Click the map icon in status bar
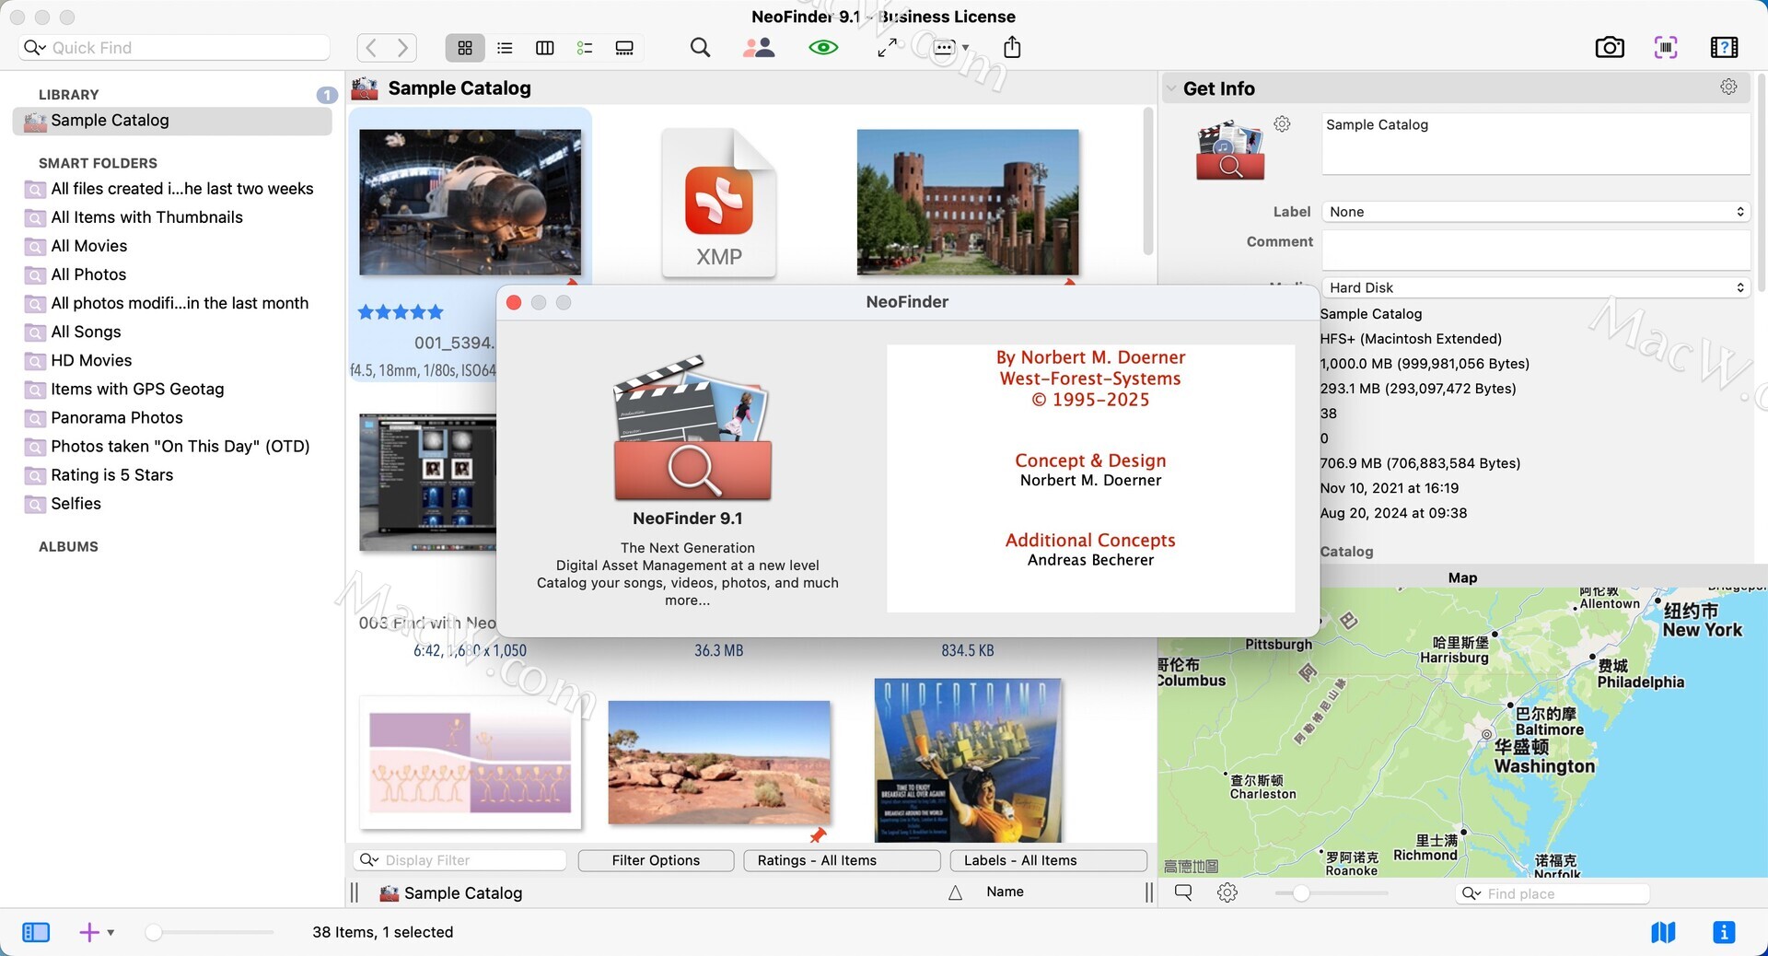Image resolution: width=1768 pixels, height=956 pixels. pos(1663,932)
